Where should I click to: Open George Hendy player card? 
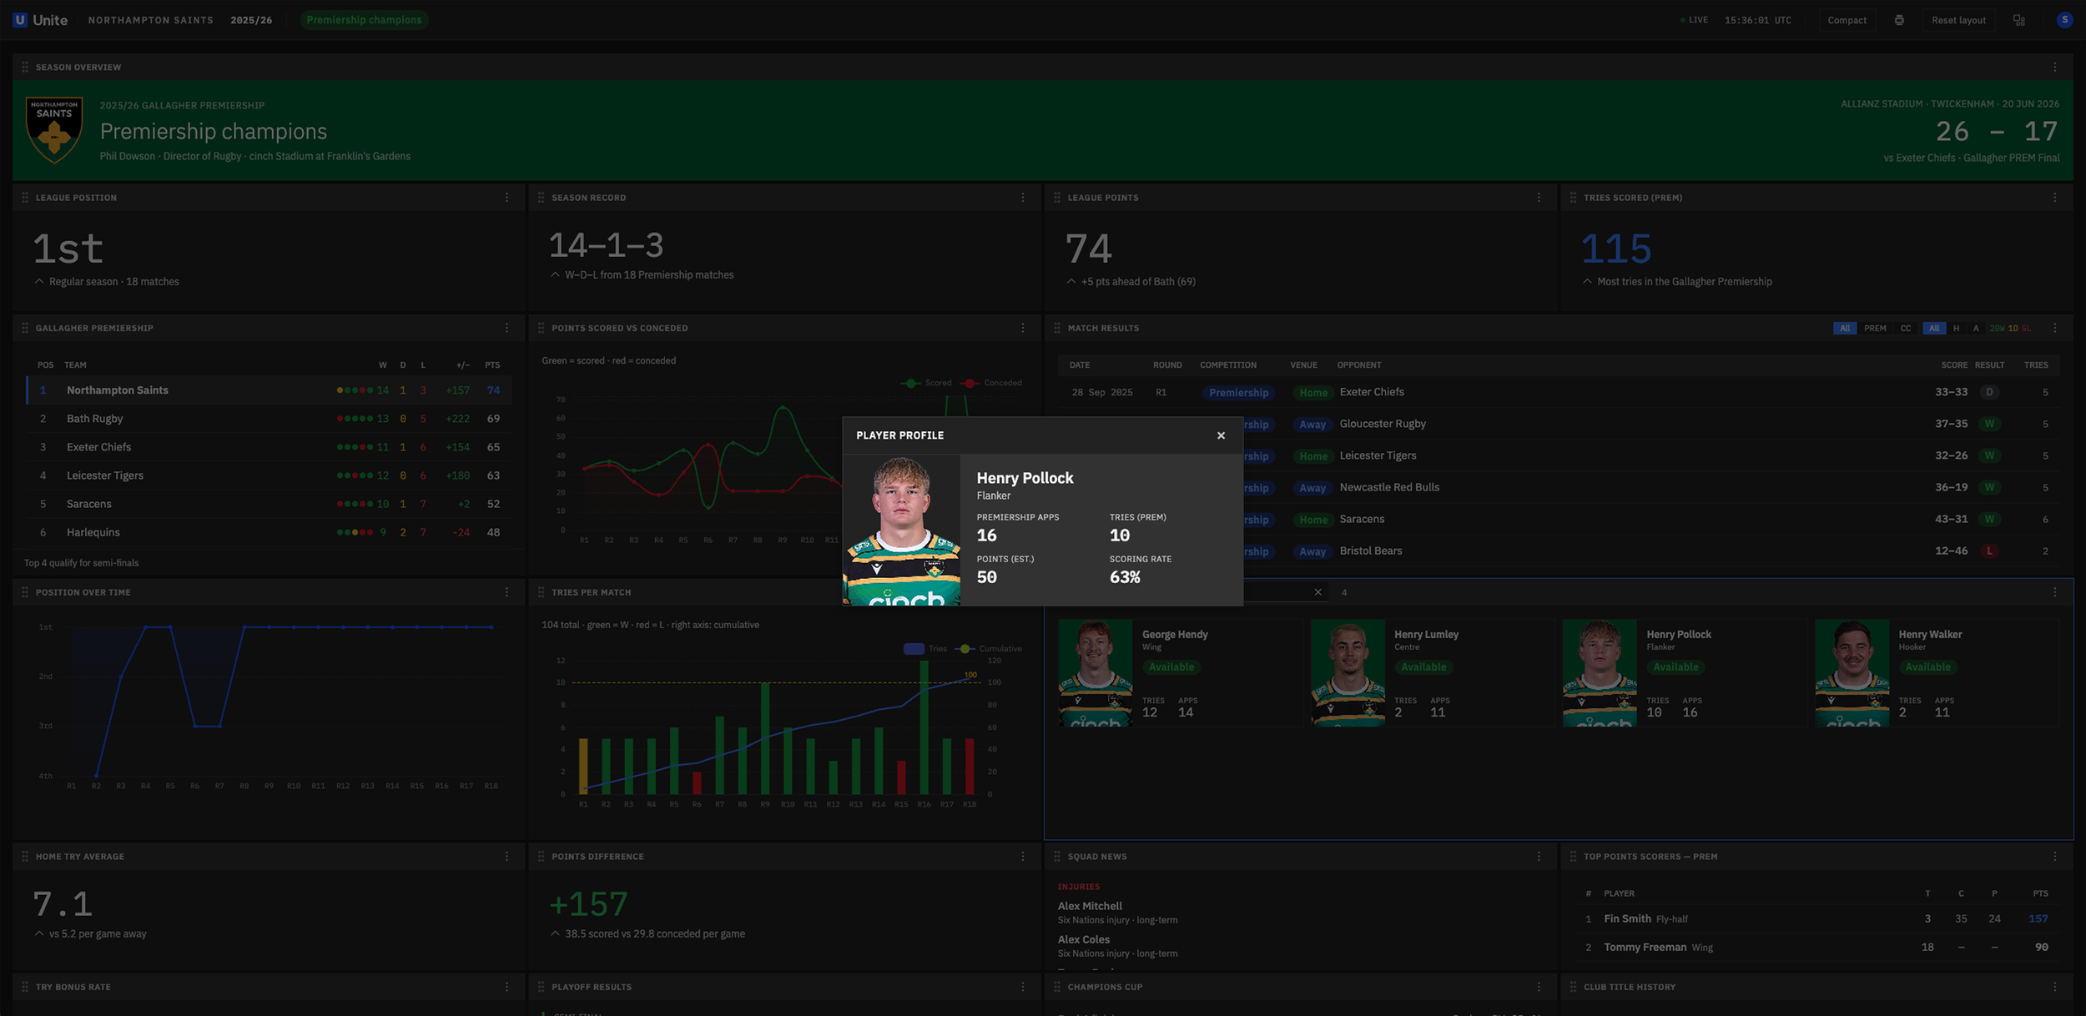(1180, 672)
